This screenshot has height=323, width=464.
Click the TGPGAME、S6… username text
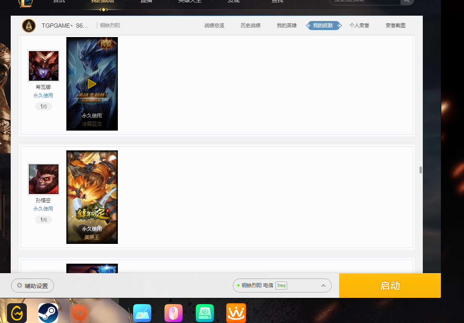pyautogui.click(x=65, y=26)
